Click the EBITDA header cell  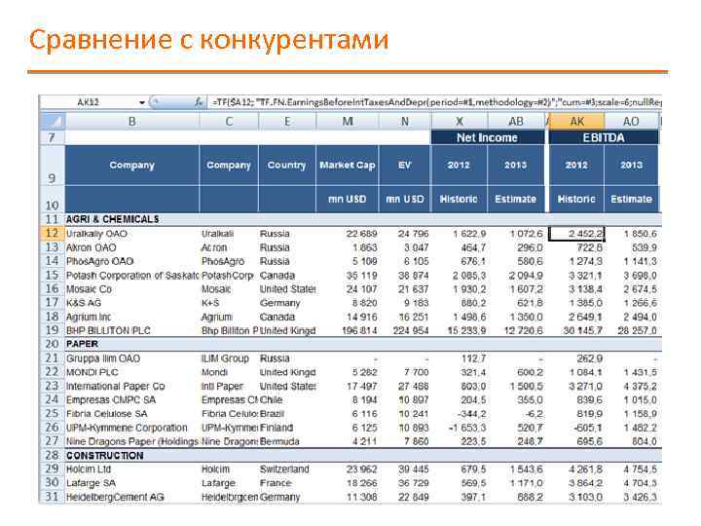coord(604,137)
